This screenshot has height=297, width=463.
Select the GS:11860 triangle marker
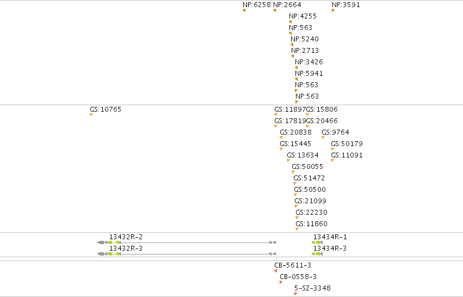pyautogui.click(x=297, y=229)
